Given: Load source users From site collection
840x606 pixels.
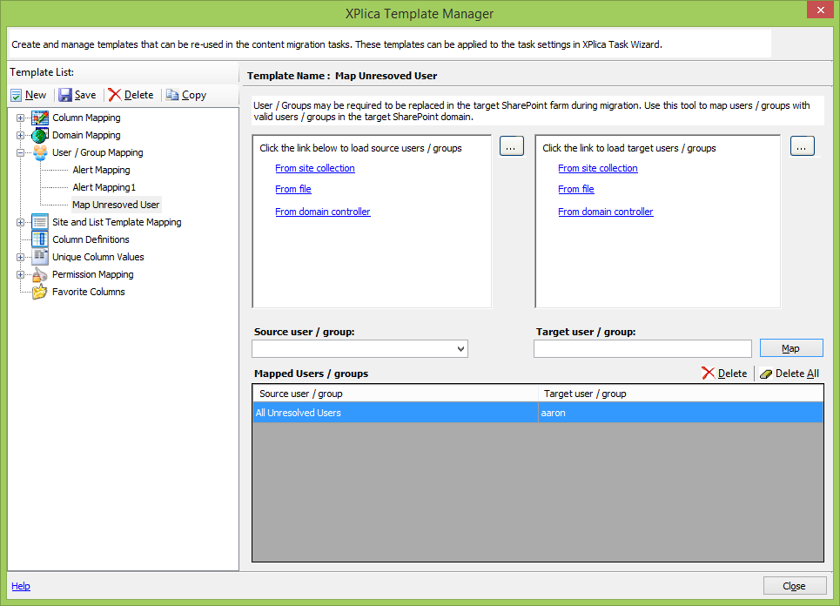Looking at the screenshot, I should coord(315,168).
